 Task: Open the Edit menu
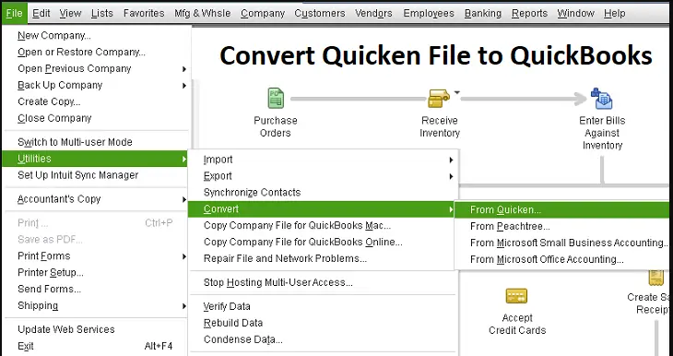[41, 13]
